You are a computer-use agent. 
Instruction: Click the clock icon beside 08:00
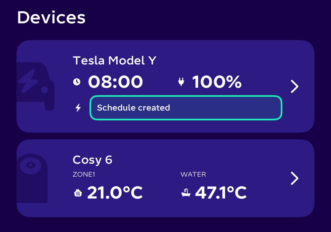[77, 82]
